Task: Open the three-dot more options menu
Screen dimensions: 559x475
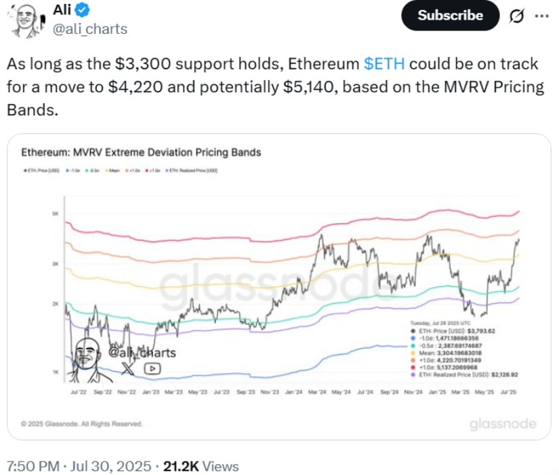Action: pos(542,16)
